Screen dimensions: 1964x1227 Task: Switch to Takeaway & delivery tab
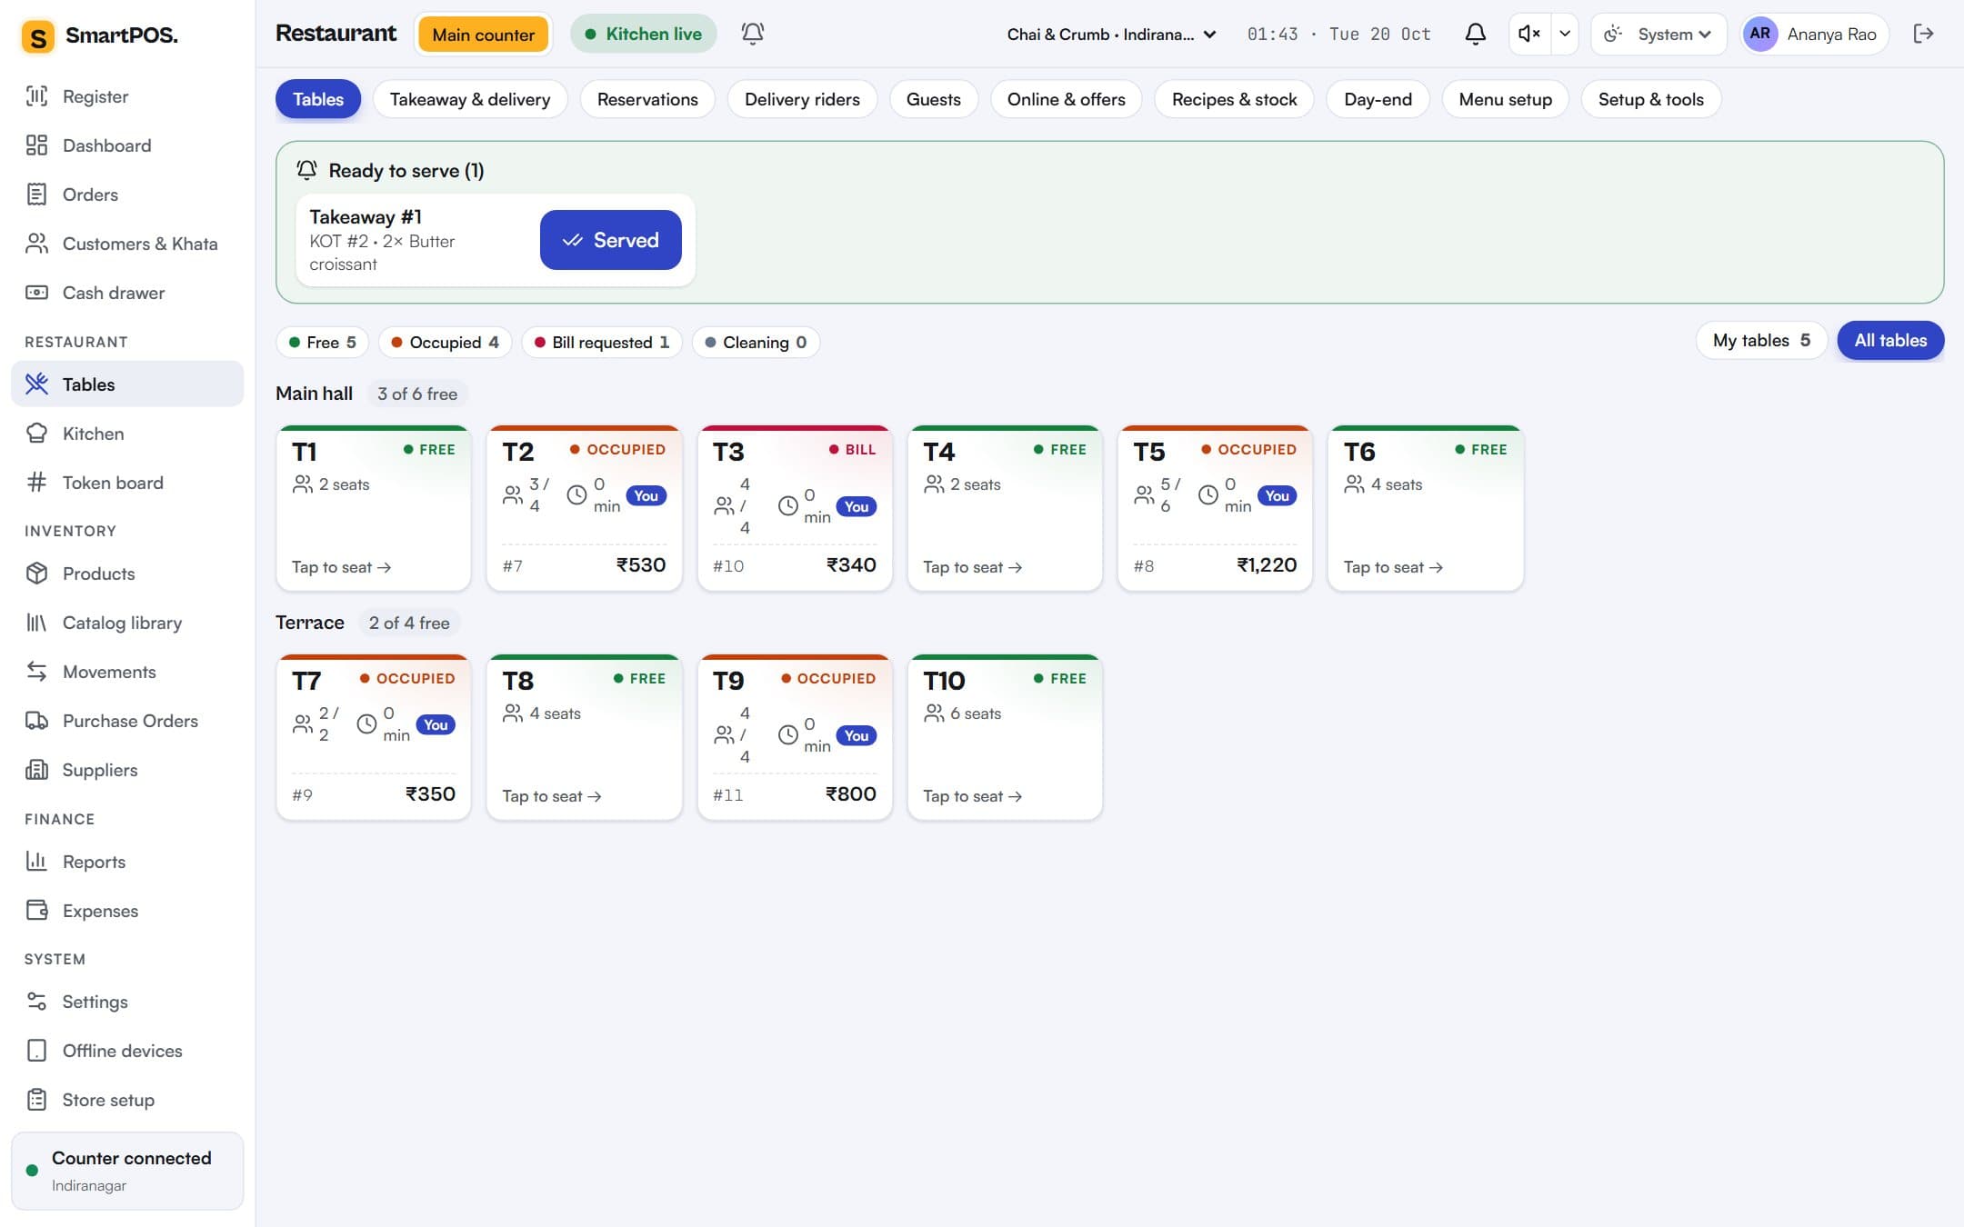[470, 99]
